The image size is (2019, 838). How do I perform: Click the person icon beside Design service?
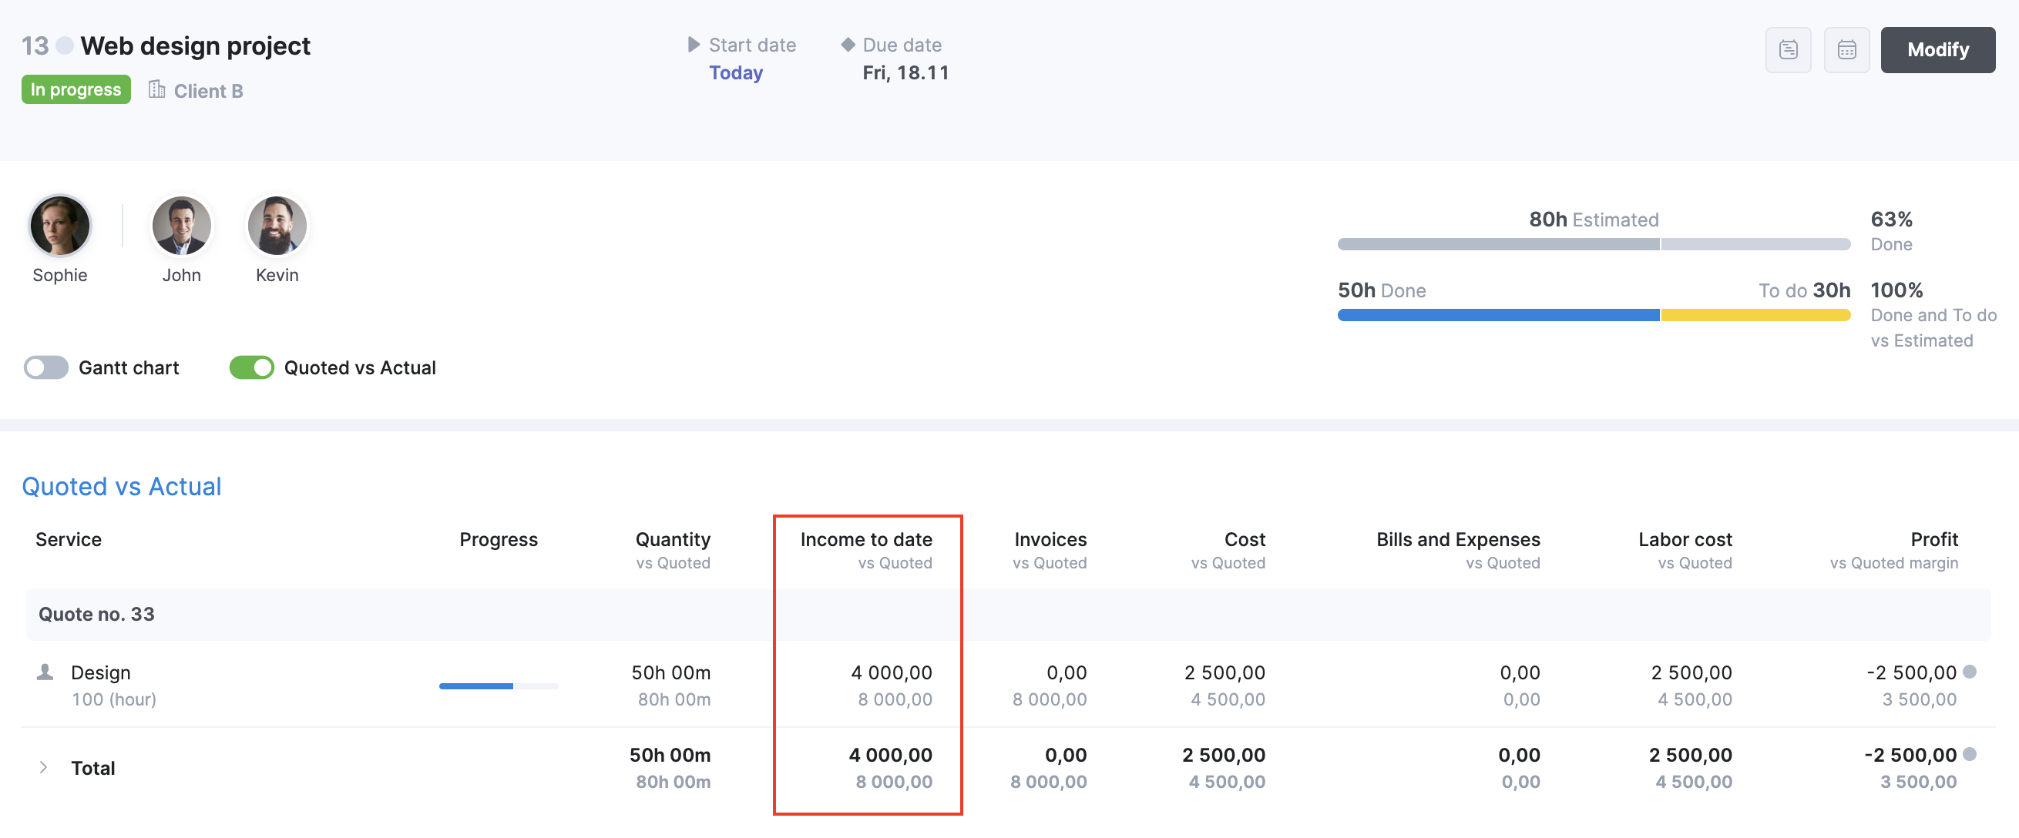coord(45,672)
